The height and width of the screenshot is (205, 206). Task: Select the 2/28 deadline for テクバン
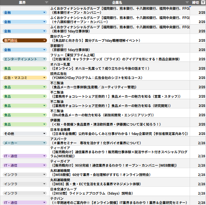[x=198, y=201]
